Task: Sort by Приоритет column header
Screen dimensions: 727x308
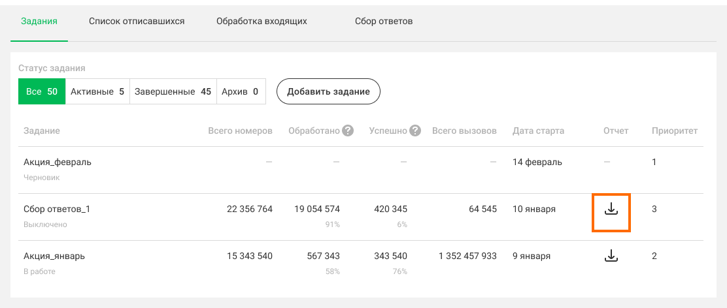Action: click(675, 131)
